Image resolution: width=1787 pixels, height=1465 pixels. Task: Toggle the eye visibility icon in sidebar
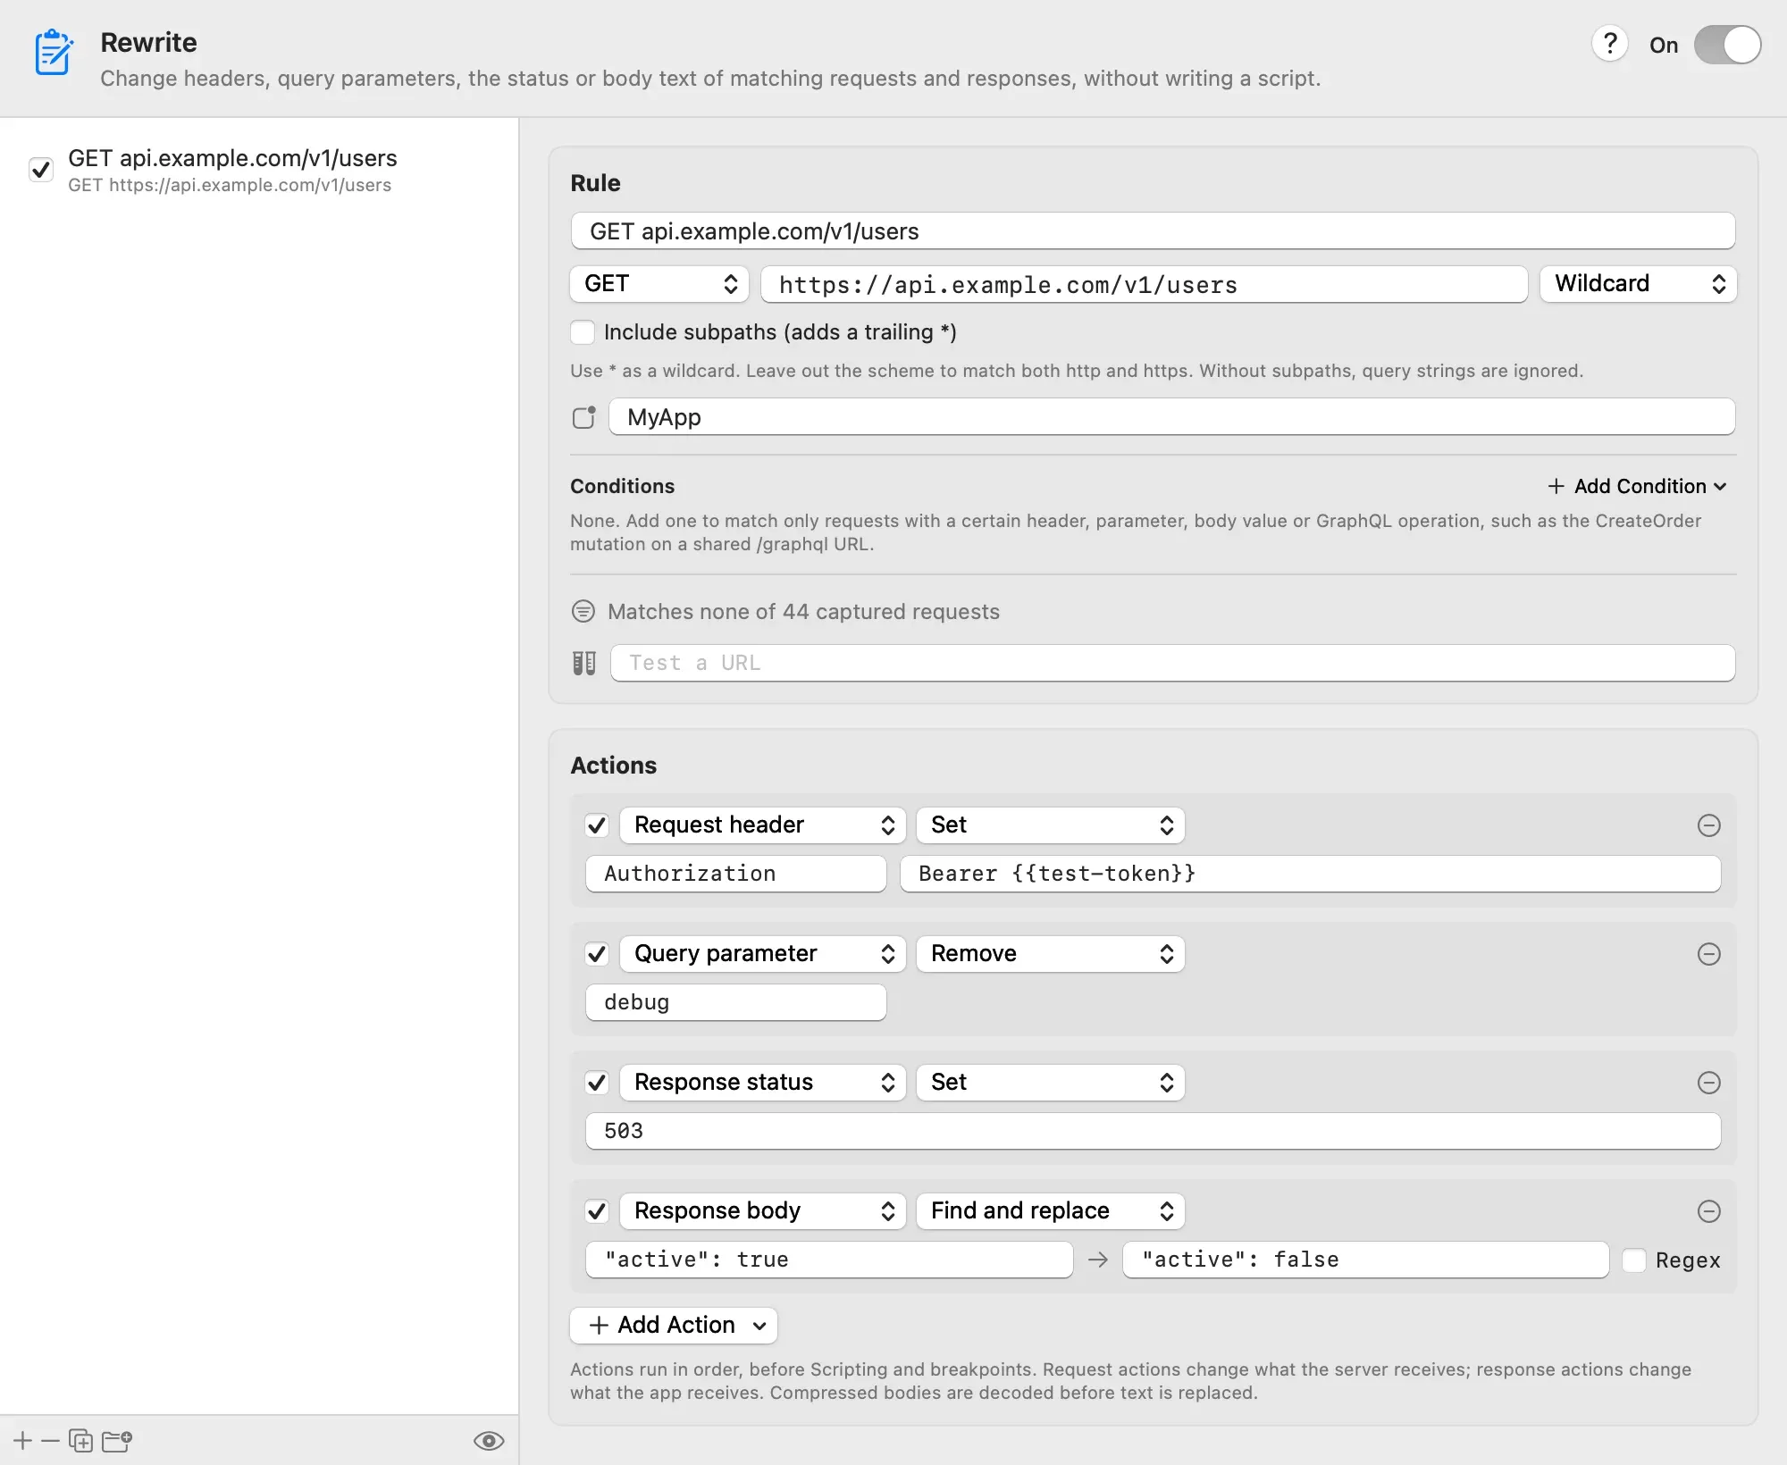[x=489, y=1441]
